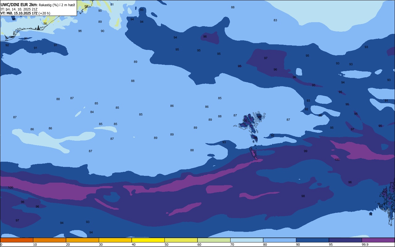Click the purple legend swatch above 99.9
The image size is (395, 247).
point(378,240)
